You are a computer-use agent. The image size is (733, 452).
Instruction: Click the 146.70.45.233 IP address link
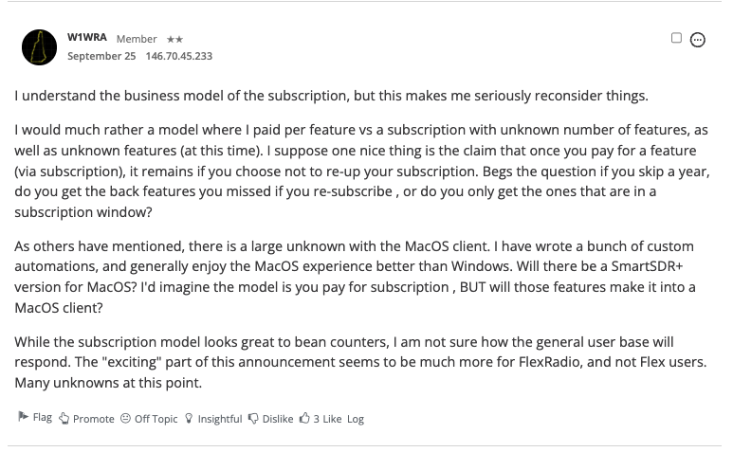click(x=179, y=56)
